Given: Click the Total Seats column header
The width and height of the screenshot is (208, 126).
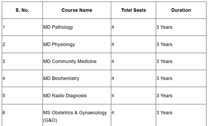Looking at the screenshot, I should coord(133,10).
